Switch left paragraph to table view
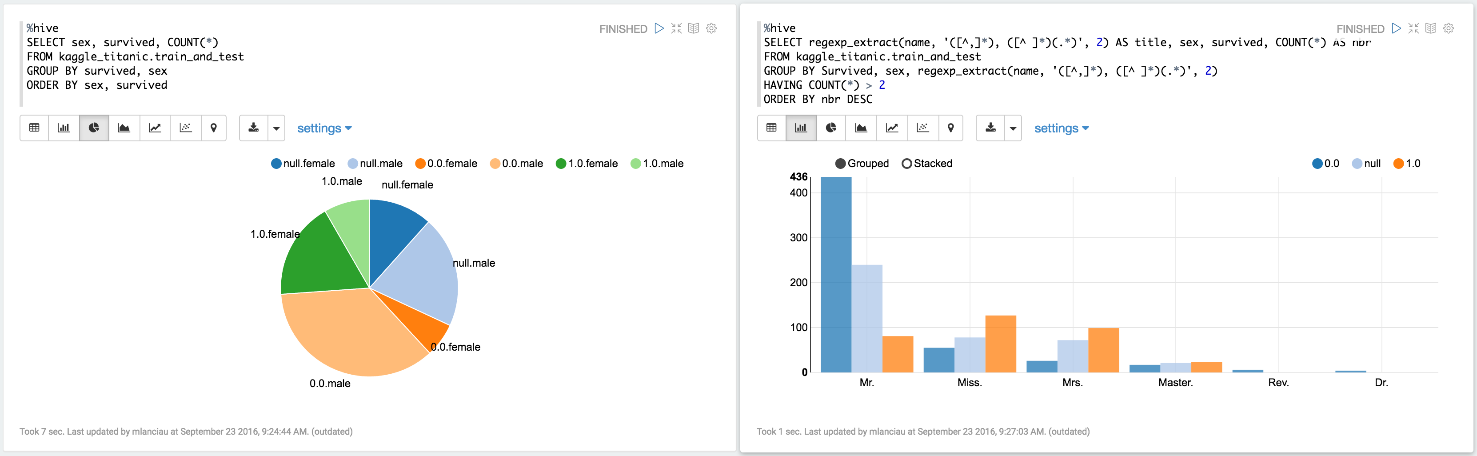This screenshot has width=1477, height=456. 34,128
